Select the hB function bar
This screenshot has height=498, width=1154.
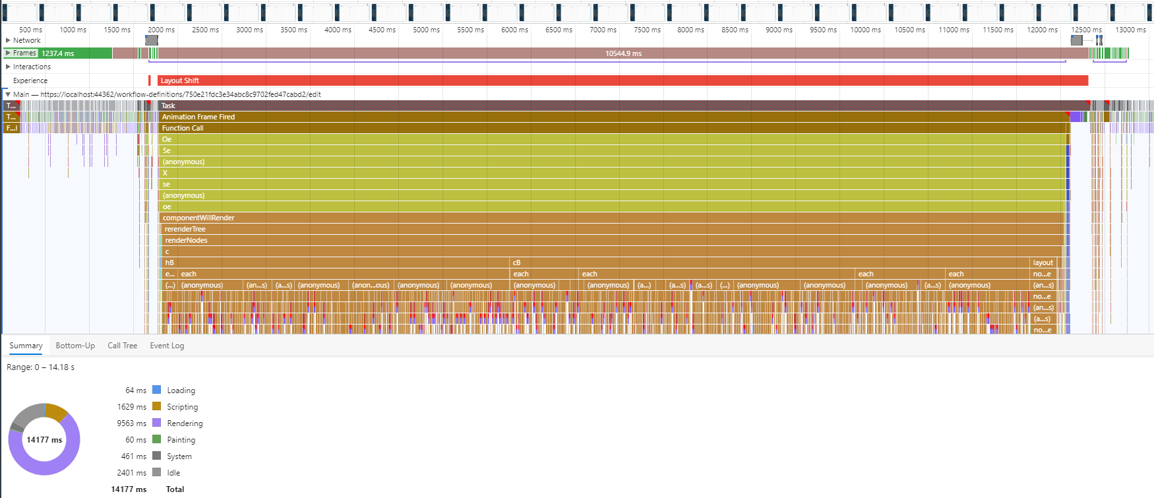[336, 263]
